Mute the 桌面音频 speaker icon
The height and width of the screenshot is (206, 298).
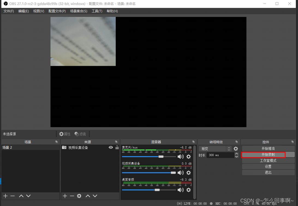pos(181,190)
